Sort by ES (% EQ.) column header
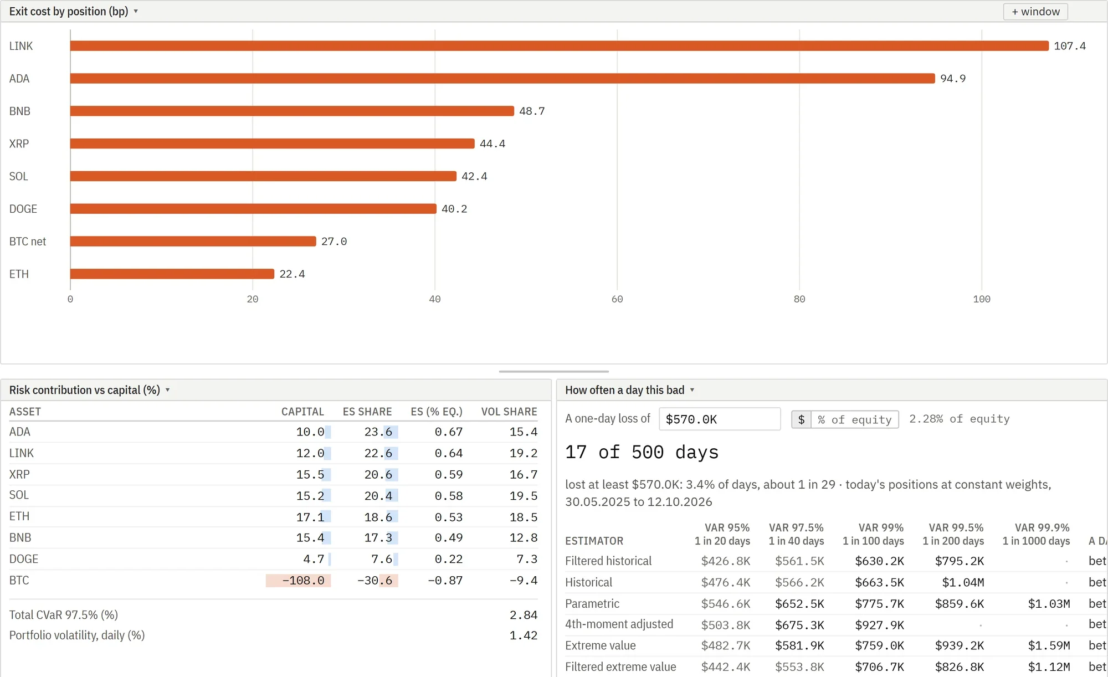This screenshot has width=1108, height=677. [437, 412]
